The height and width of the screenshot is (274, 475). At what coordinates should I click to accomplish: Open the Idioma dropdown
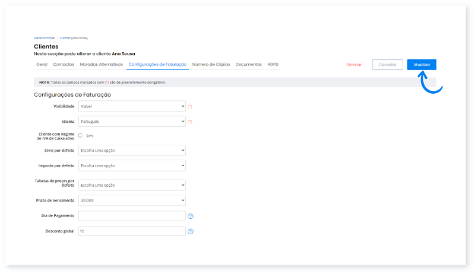132,121
